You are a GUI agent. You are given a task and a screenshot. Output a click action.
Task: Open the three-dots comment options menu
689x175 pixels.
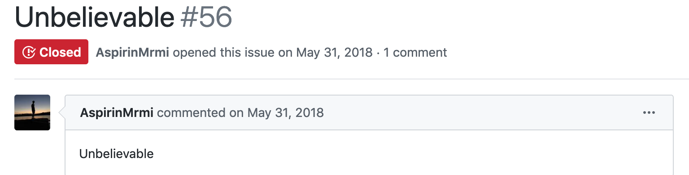649,112
